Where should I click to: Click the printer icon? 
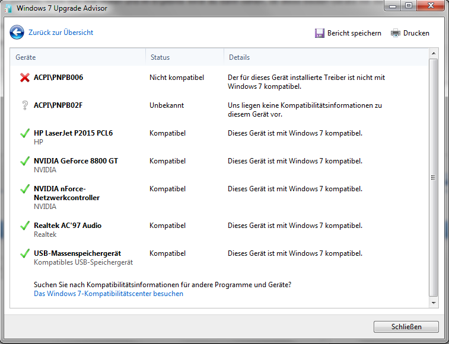pyautogui.click(x=396, y=33)
